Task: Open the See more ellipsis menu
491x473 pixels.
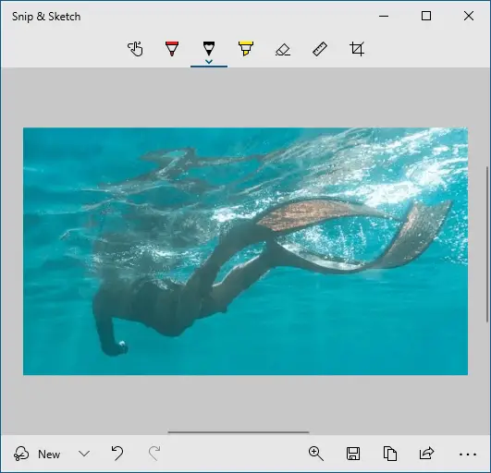Action: [x=468, y=455]
